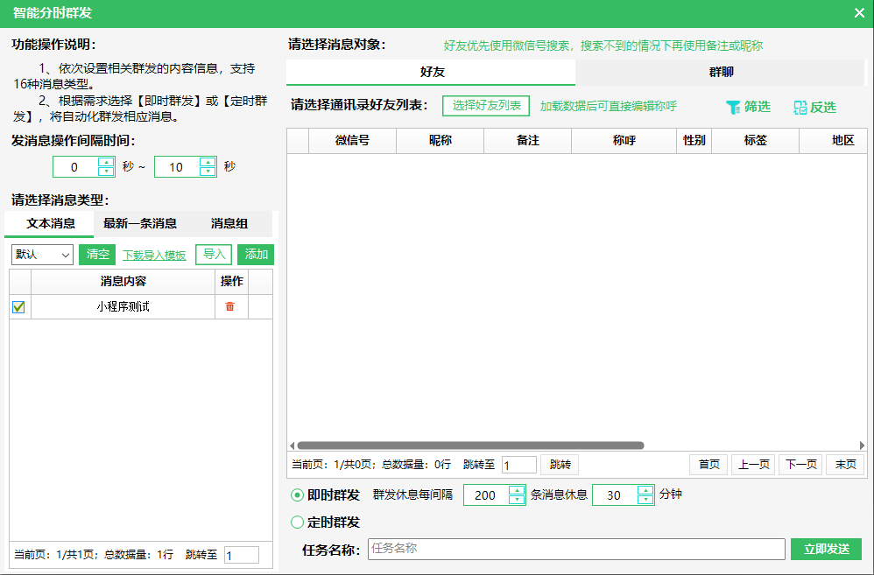Click the 消息内容 column header
The height and width of the screenshot is (575, 874).
click(123, 281)
